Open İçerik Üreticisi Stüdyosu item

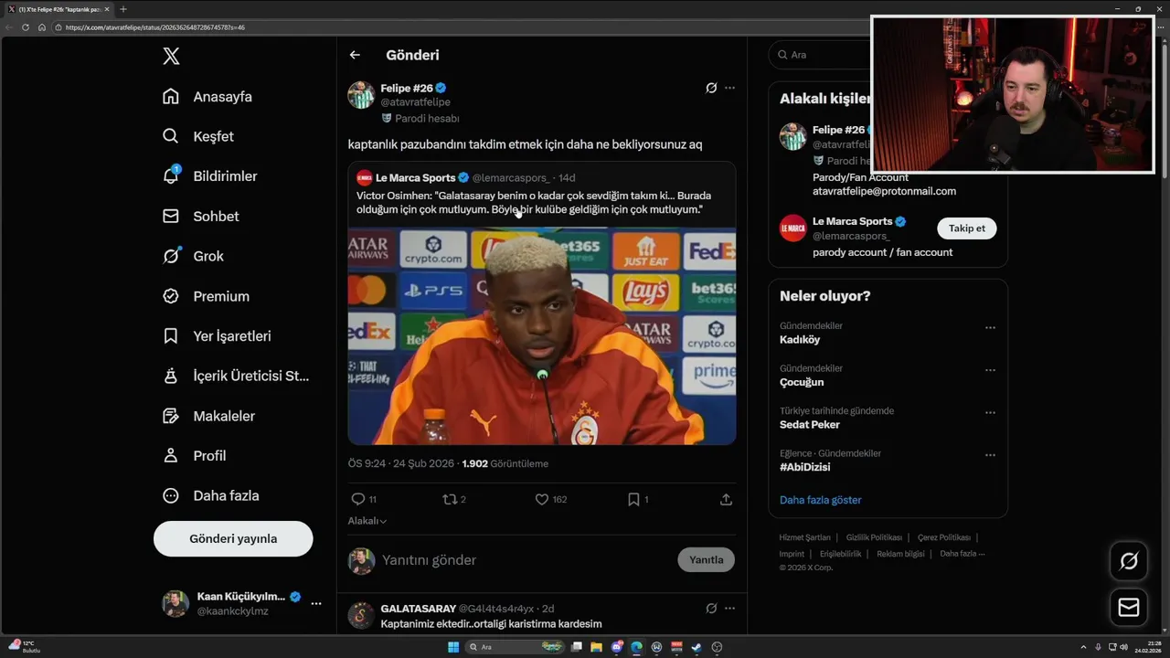pos(236,376)
